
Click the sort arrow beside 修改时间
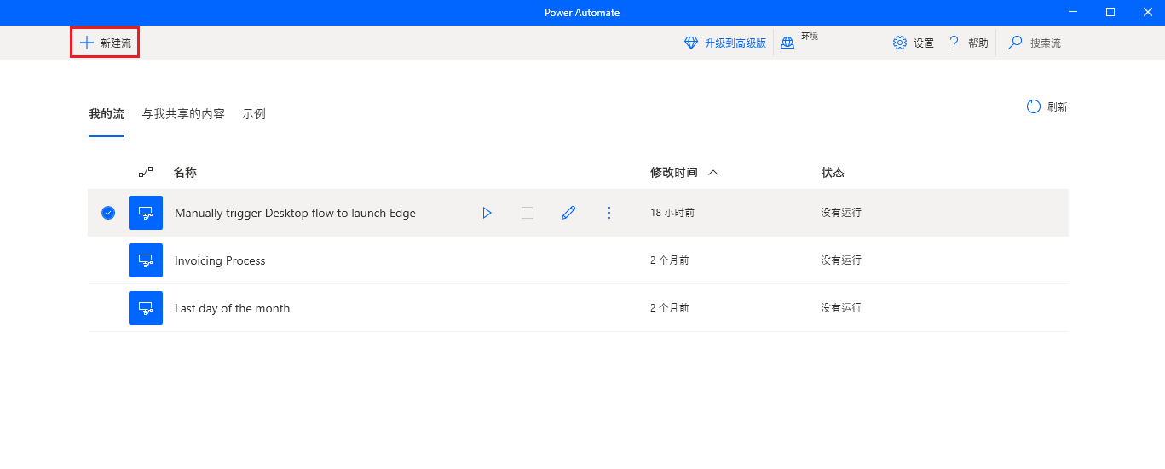[x=713, y=172]
